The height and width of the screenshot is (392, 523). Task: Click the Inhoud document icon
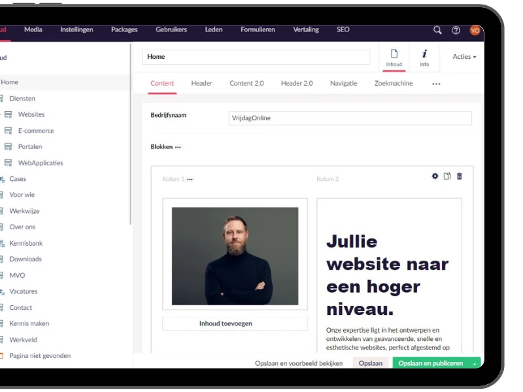pos(394,57)
